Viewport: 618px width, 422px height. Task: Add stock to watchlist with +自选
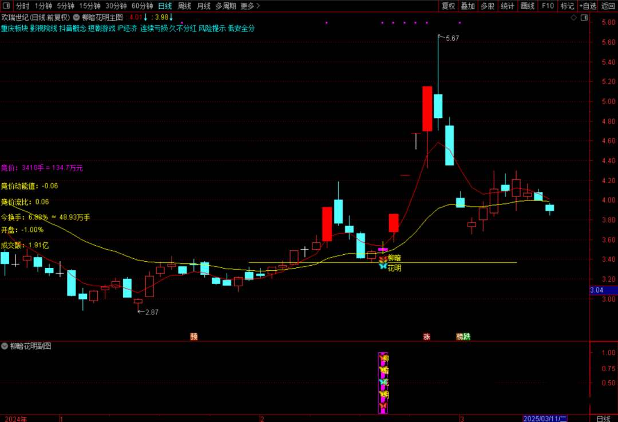point(588,6)
